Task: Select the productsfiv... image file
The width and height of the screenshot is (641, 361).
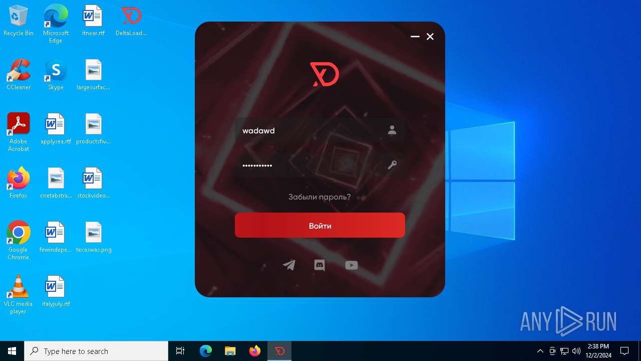Action: coord(93,129)
